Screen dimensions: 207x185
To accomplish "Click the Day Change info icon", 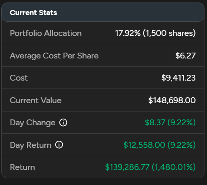I will click(63, 123).
